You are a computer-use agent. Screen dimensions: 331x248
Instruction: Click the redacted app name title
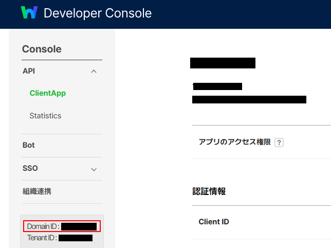pyautogui.click(x=223, y=63)
